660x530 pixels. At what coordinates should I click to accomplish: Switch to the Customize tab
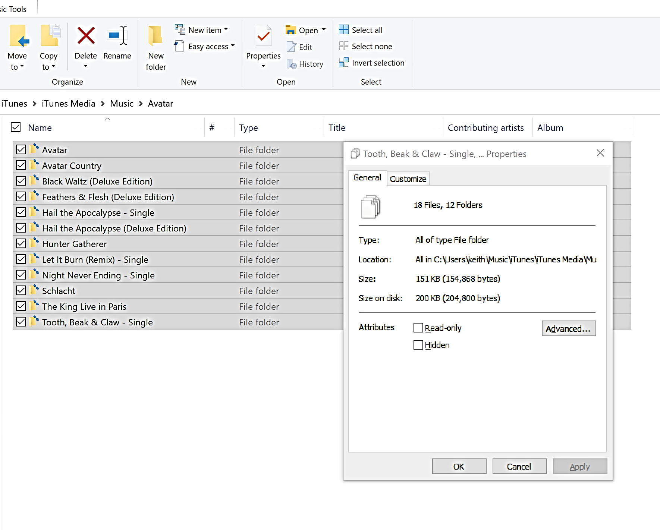coord(408,179)
